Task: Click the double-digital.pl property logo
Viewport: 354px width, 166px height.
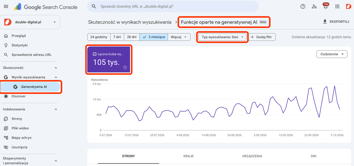Action: tap(8, 22)
